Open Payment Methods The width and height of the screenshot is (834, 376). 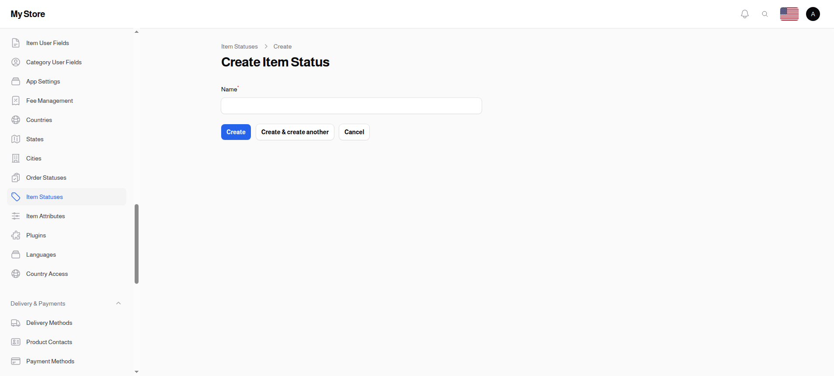(x=67, y=361)
